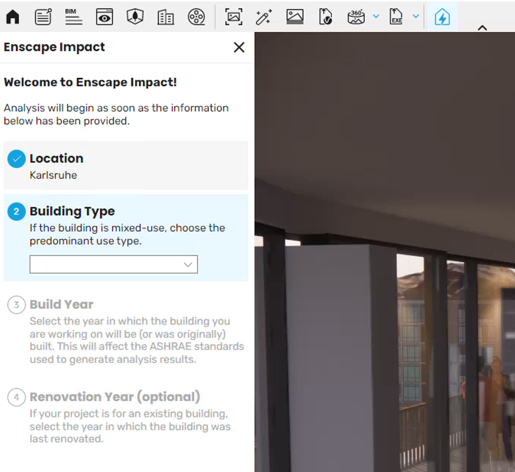Open the view management eye icon
Viewport: 515px width, 472px height.
[x=105, y=17]
